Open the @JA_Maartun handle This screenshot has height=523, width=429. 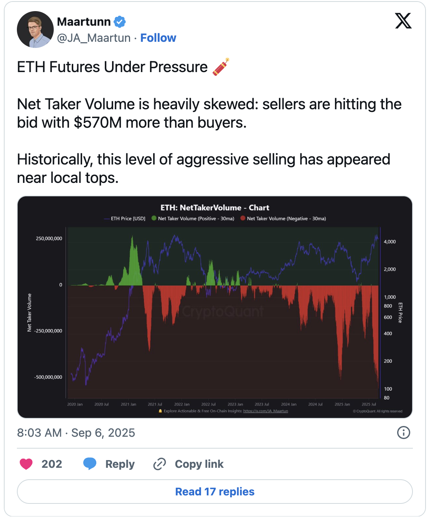point(94,38)
